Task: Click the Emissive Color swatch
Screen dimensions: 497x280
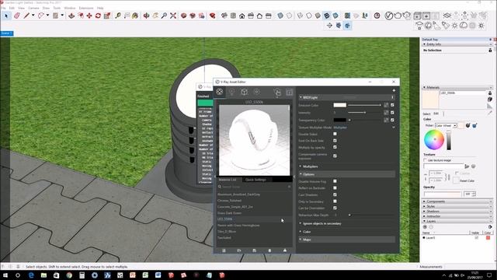Action: pyautogui.click(x=340, y=105)
